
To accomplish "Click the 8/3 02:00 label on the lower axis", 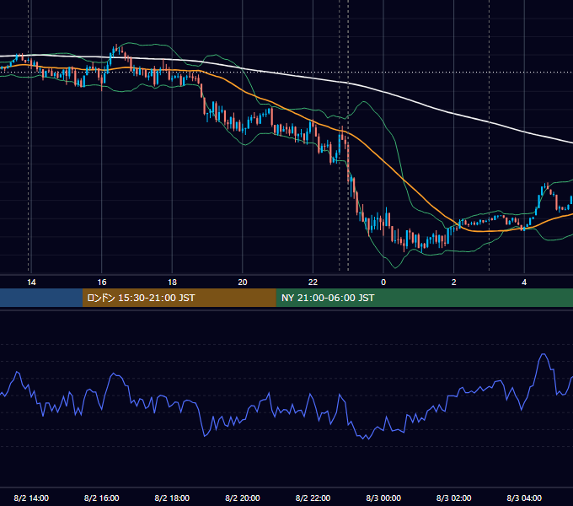I will pyautogui.click(x=454, y=498).
